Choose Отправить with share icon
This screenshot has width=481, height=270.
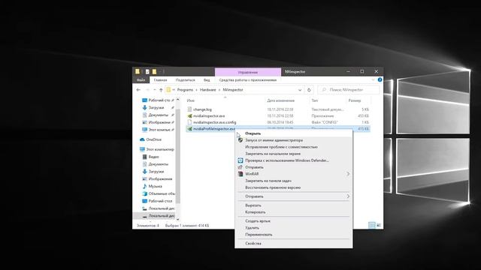pos(294,167)
